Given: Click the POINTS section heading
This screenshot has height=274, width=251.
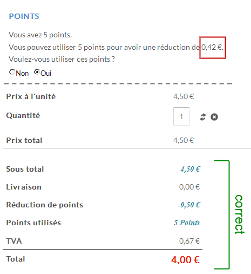Looking at the screenshot, I should click(x=24, y=16).
